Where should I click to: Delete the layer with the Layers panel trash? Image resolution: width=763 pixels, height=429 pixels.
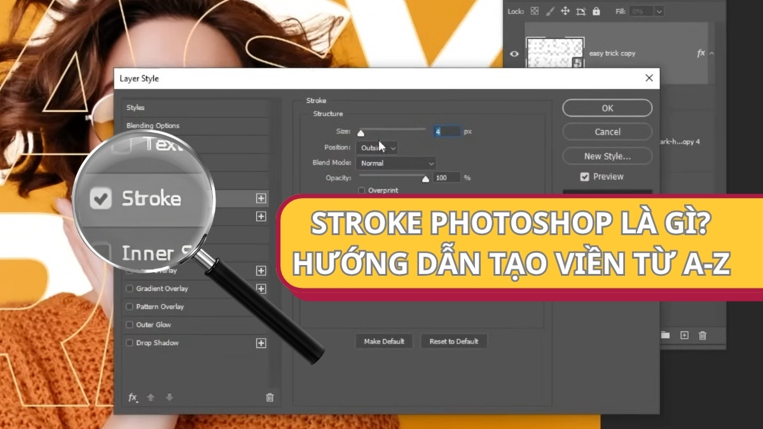[x=703, y=335]
